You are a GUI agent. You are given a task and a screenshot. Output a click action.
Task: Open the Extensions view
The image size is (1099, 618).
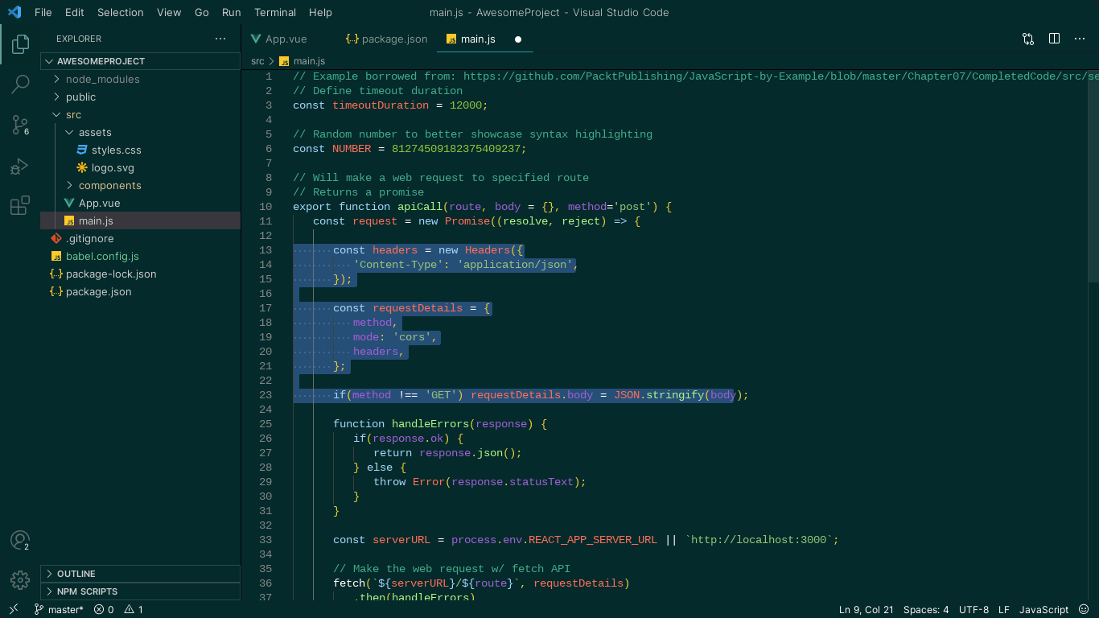[20, 206]
